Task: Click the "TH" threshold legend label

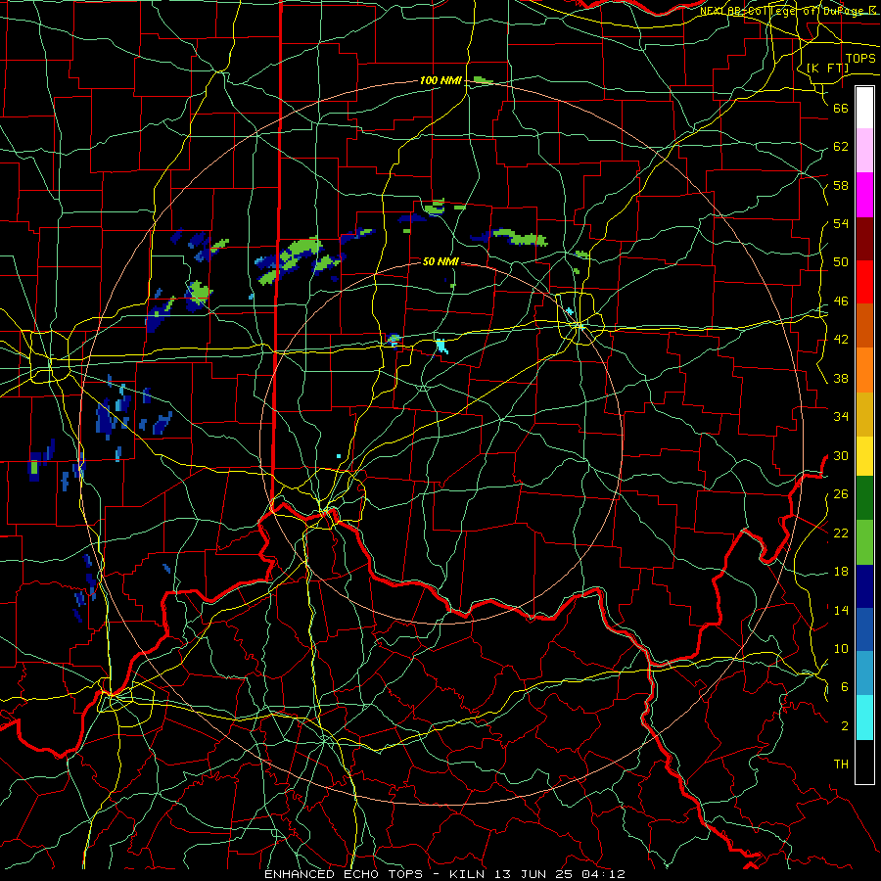Action: [841, 765]
